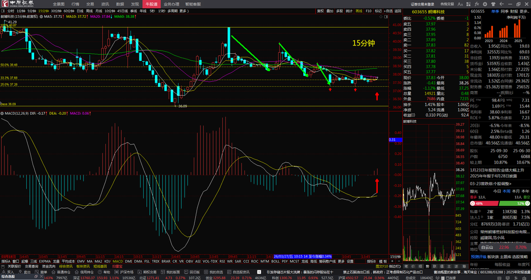Viewport: 531px width, 280px height.
Task: Select the BOLL indicator tab
Action: 275,262
